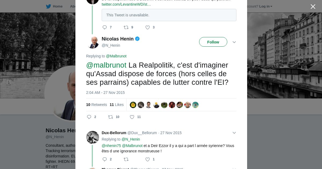Open more options chevron beside Follow button
The height and width of the screenshot is (169, 322).
click(234, 42)
